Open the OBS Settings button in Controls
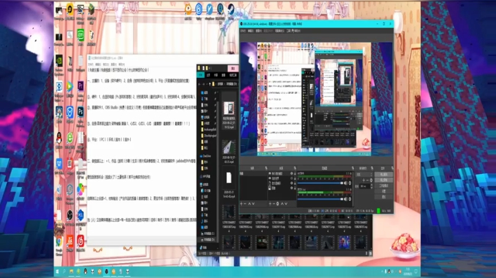496x278 pixels. coord(384,191)
